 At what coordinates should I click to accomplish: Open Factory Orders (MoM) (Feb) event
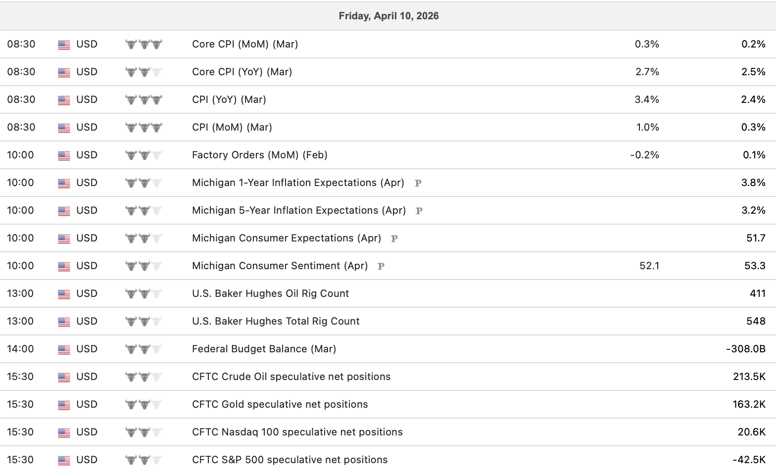point(260,155)
